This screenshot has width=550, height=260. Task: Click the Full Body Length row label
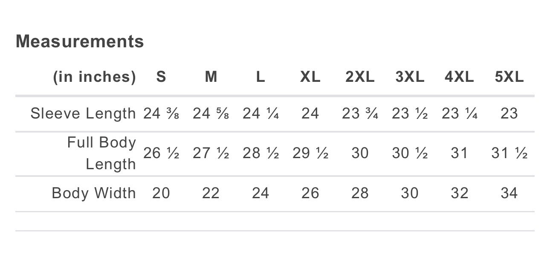pyautogui.click(x=101, y=153)
